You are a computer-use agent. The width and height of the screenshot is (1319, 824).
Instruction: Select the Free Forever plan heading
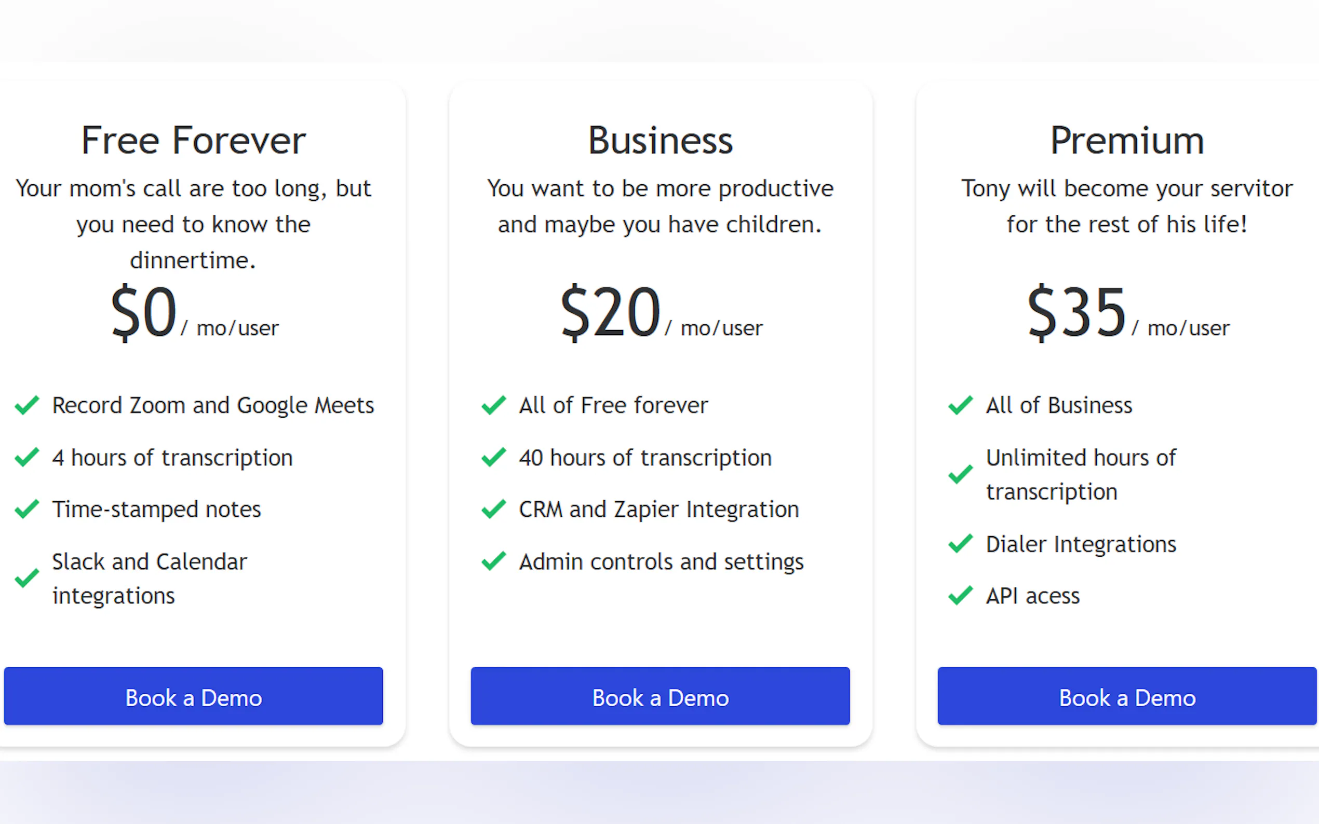(193, 141)
